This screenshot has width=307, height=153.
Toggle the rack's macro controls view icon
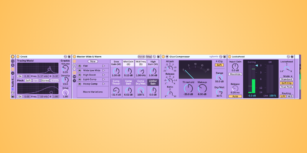74,61
